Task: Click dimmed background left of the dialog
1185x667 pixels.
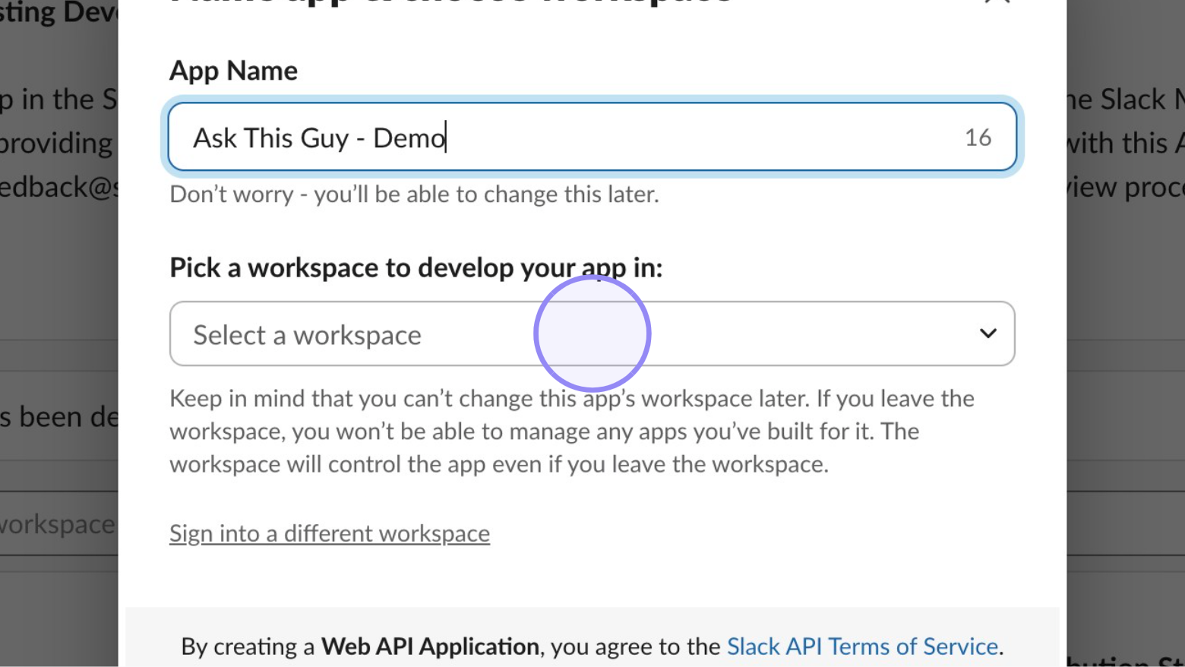Action: (x=57, y=289)
